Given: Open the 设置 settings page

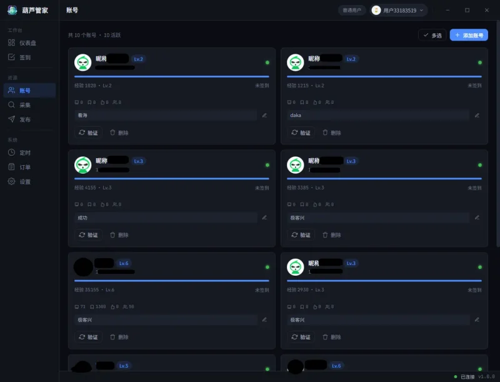Looking at the screenshot, I should 29,181.
